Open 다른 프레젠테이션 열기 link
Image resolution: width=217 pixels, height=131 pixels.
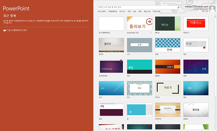(x=17, y=30)
